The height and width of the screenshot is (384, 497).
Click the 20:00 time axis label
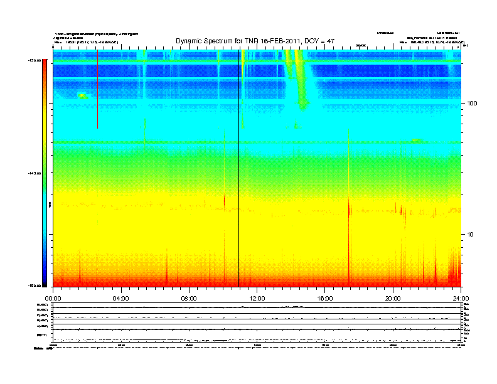coord(393,299)
